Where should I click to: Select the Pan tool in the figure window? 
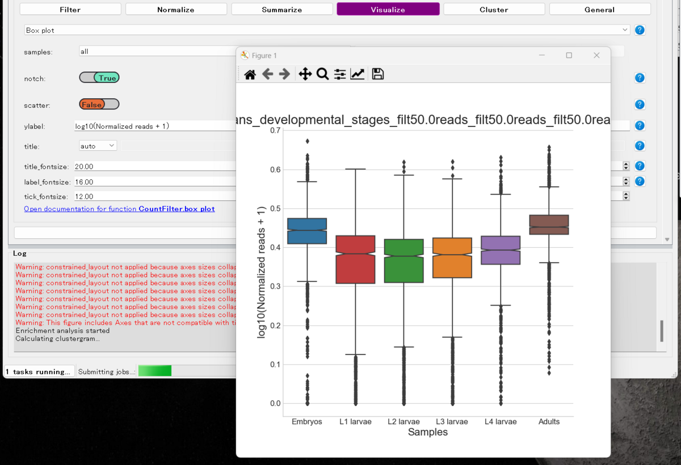tap(305, 74)
